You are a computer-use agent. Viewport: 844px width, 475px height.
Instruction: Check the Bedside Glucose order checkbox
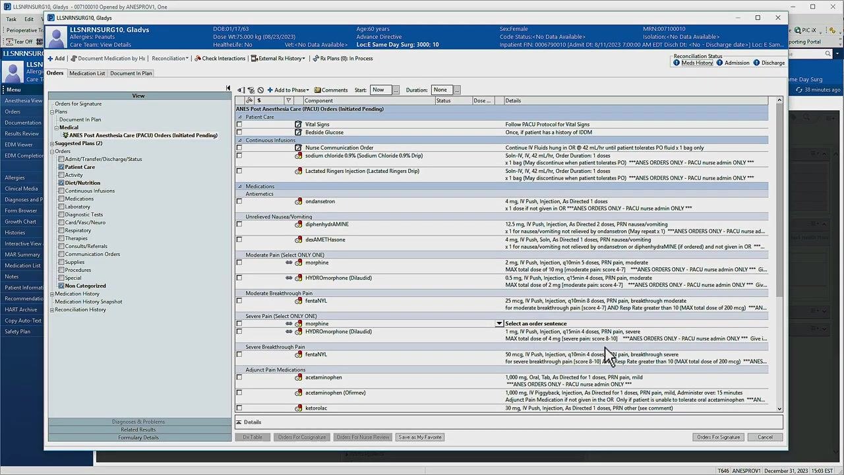(x=239, y=132)
